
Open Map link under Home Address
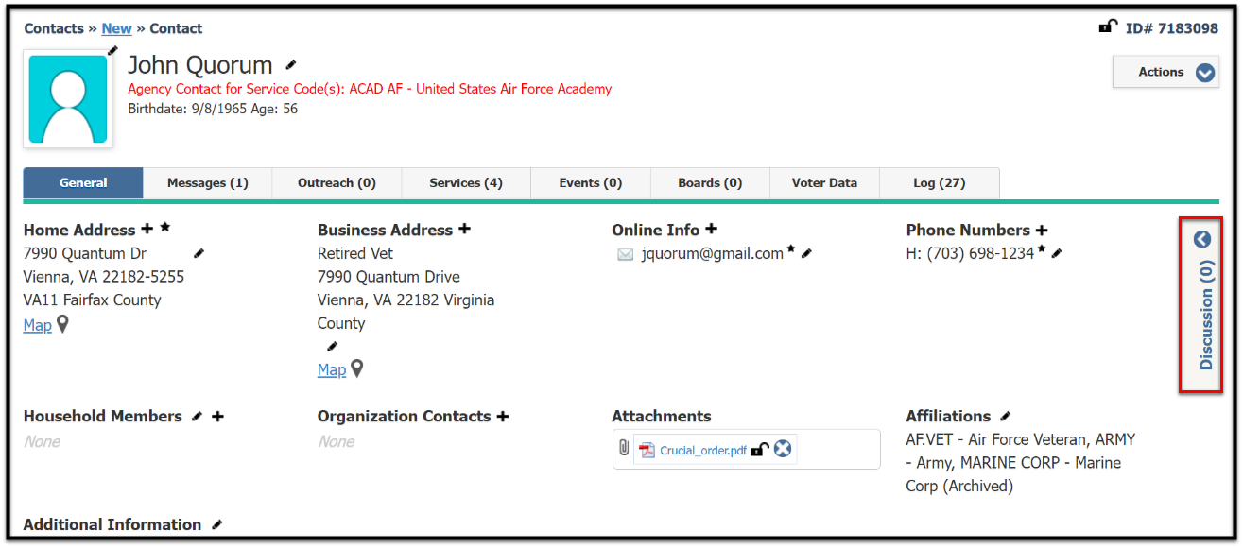pyautogui.click(x=38, y=325)
